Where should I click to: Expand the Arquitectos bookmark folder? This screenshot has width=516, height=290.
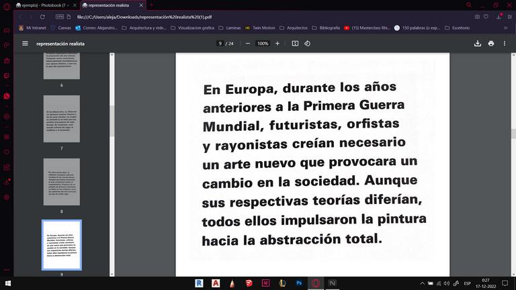(294, 28)
